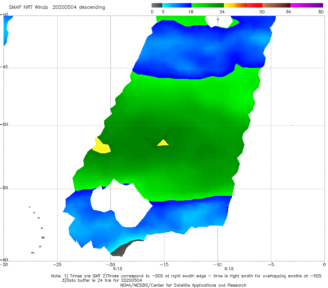Click the swath time label under longitude -10
This screenshot has height=288, width=328.
pos(229,269)
